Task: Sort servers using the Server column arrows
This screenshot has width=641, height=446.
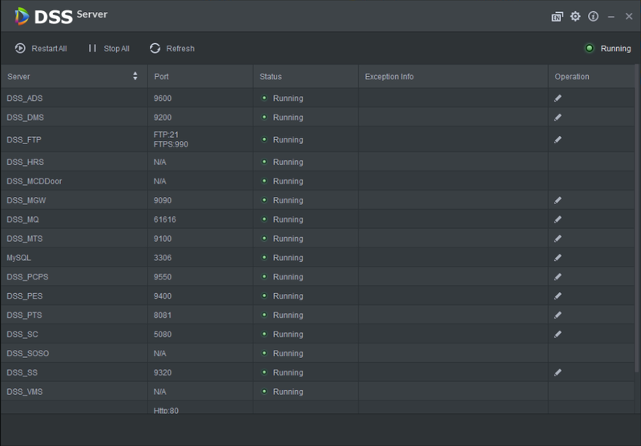Action: point(135,77)
